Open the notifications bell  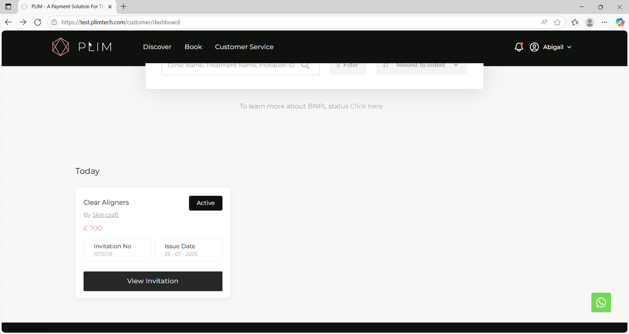[x=518, y=47]
